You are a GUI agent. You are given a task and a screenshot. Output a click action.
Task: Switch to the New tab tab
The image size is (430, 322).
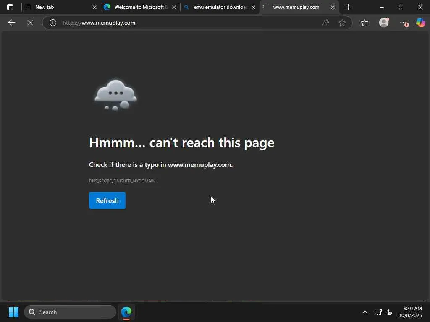coord(61,7)
